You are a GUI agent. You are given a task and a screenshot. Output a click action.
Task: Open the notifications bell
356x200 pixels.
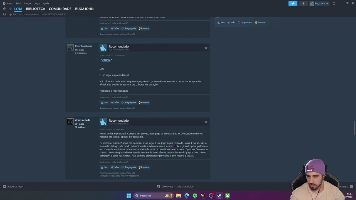coord(303,3)
